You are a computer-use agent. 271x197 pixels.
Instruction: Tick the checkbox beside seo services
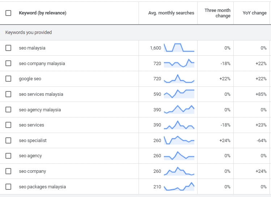click(8, 125)
